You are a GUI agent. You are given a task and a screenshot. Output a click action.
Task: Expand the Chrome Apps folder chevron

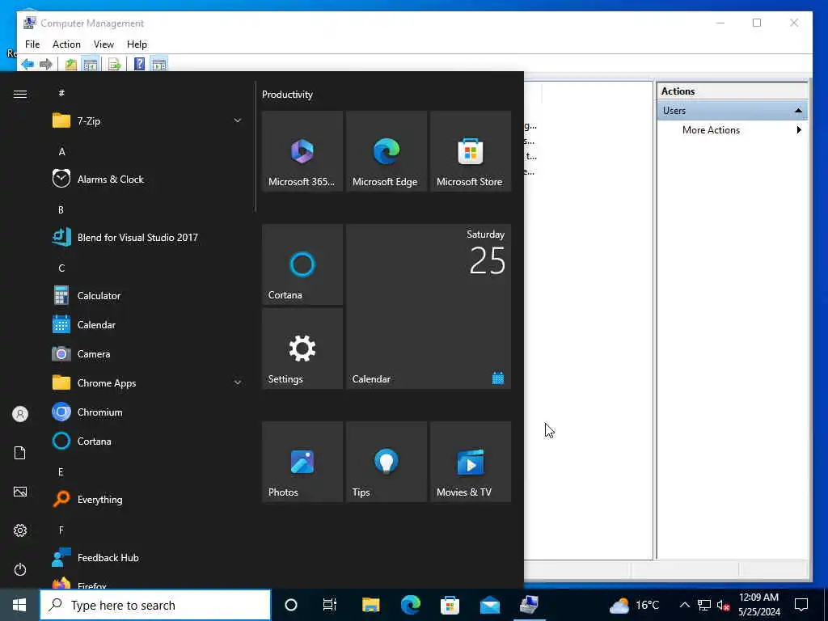tap(238, 382)
